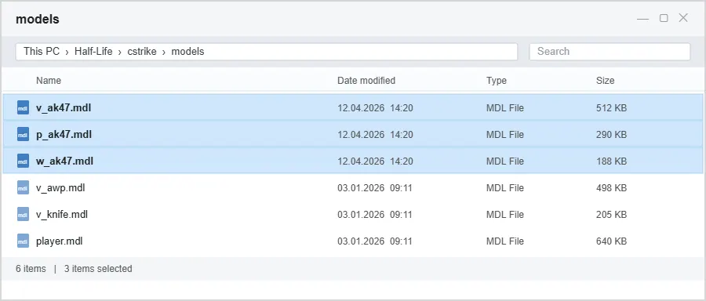Screen dimensions: 706x301
Task: Sort by the Size column header
Action: click(605, 81)
